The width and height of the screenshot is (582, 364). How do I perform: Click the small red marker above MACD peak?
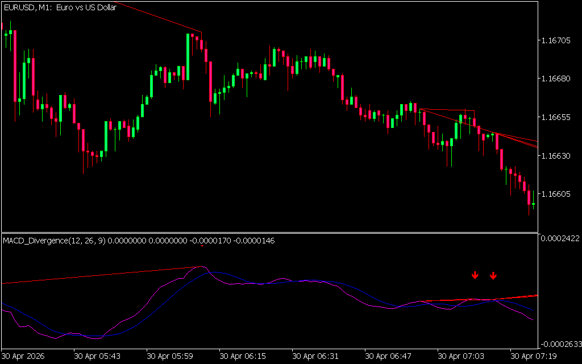[x=202, y=246]
